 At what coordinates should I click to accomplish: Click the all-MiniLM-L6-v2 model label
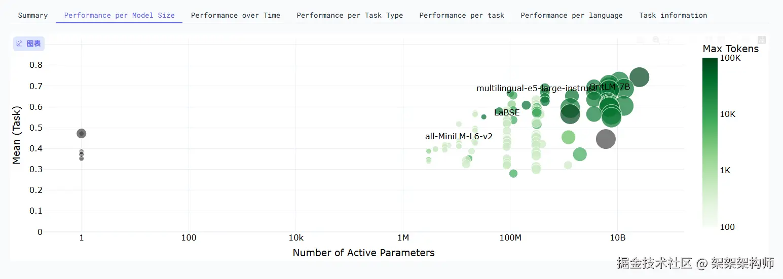coord(459,136)
